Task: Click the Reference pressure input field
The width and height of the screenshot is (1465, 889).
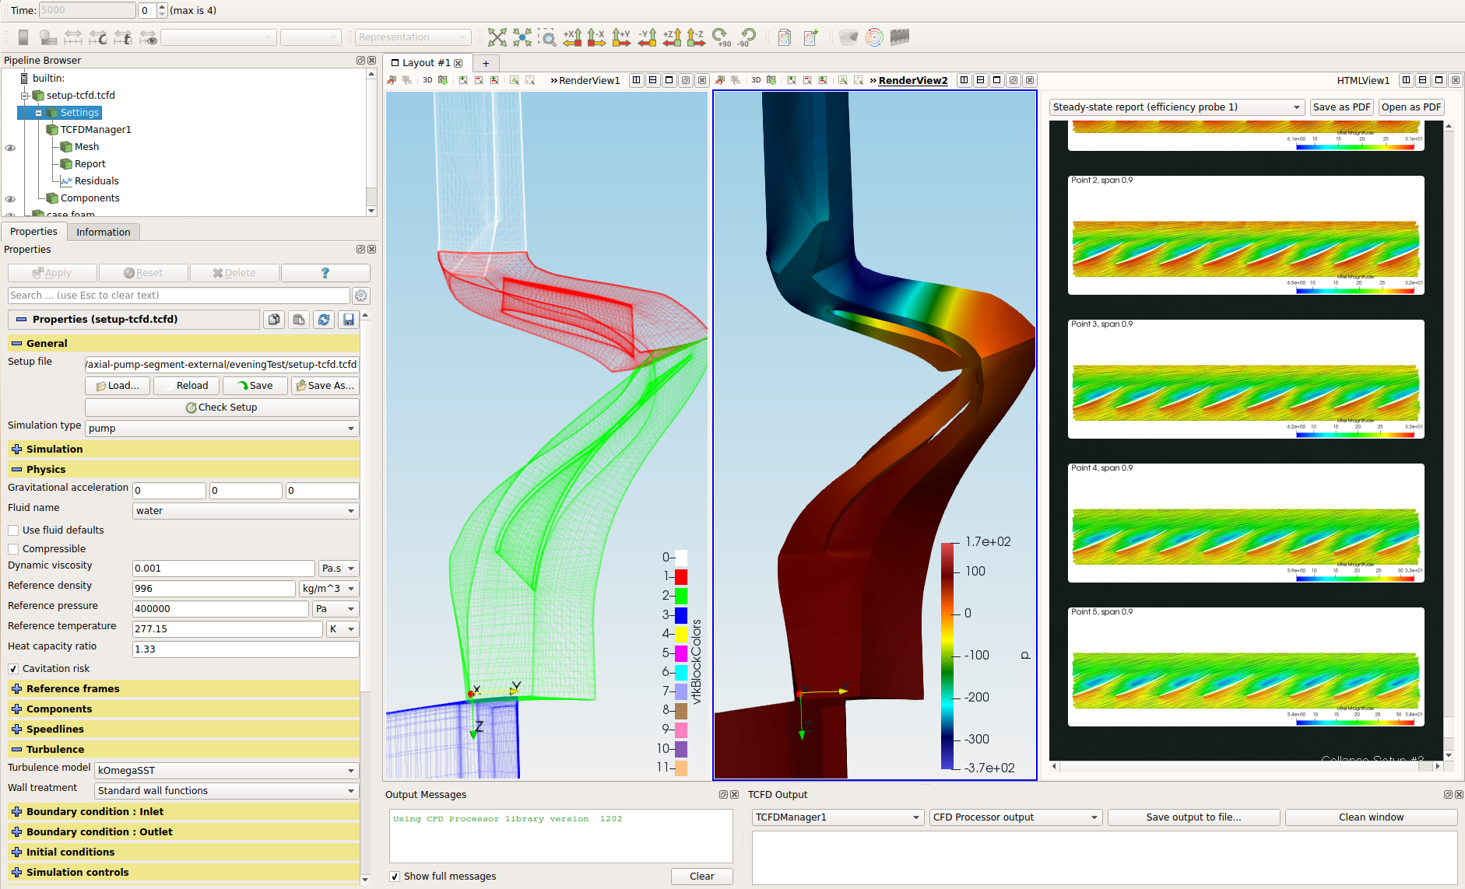Action: (x=220, y=609)
